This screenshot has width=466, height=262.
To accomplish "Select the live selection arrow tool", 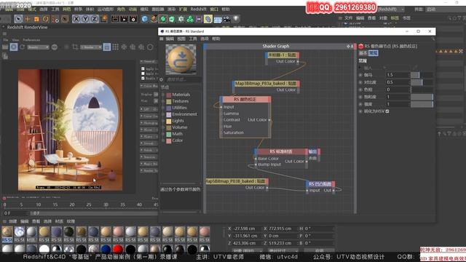I will coord(18,19).
